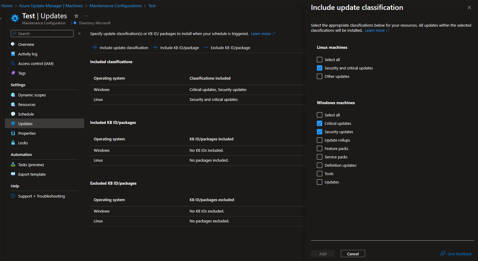Viewport: 478px width, 261px height.
Task: Click 'Critical updates, Security updates' table cell
Action: click(x=218, y=90)
